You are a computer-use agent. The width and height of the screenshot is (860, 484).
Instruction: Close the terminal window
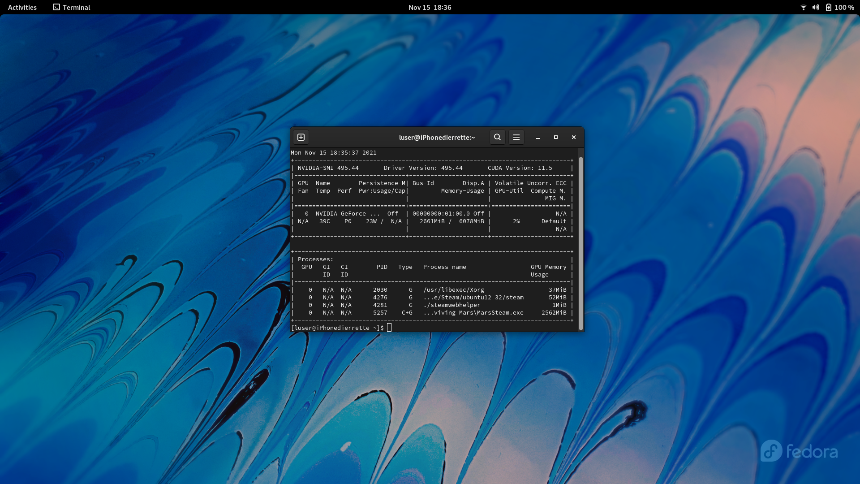tap(574, 137)
